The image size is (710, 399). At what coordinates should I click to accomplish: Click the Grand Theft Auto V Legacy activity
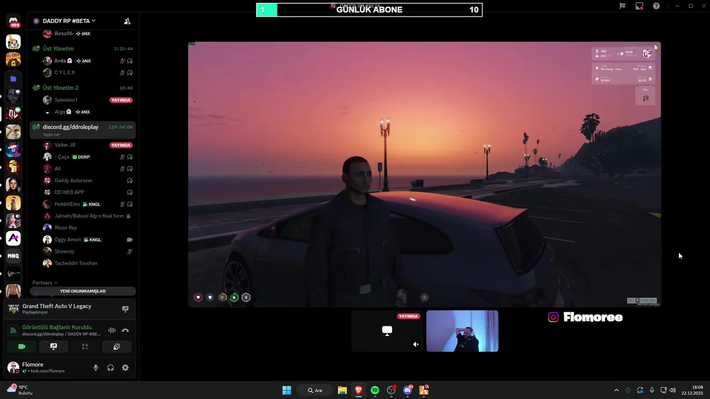(57, 306)
